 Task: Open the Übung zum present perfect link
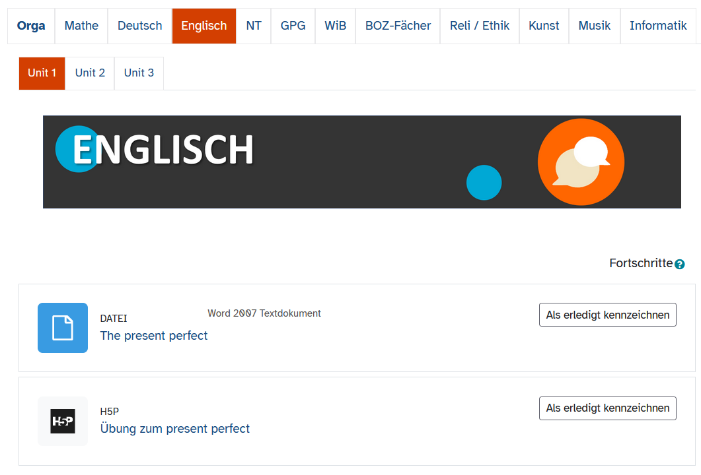[x=174, y=429]
